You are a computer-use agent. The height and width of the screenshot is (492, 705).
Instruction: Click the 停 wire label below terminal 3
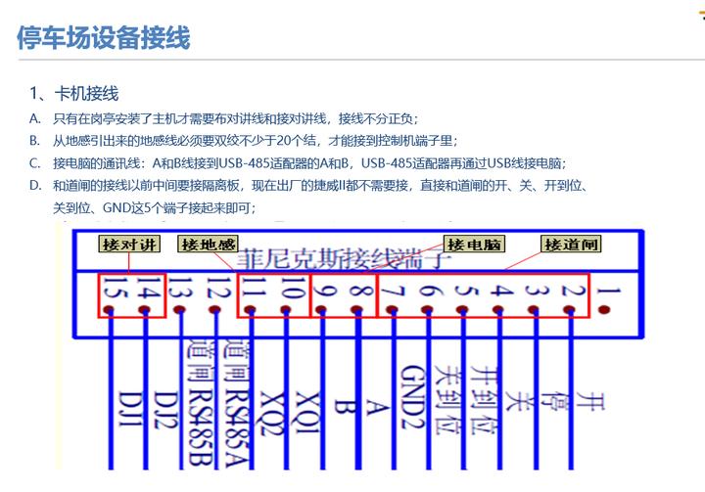555,400
